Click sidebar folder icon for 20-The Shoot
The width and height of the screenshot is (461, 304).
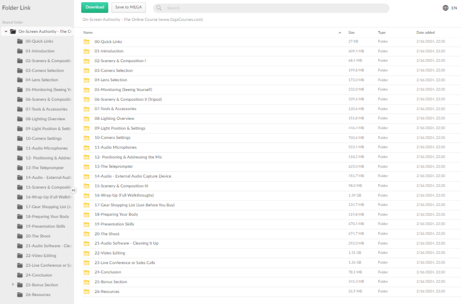(20, 236)
